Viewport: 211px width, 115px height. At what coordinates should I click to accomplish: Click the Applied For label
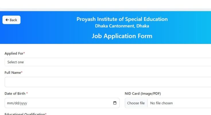[14, 53]
